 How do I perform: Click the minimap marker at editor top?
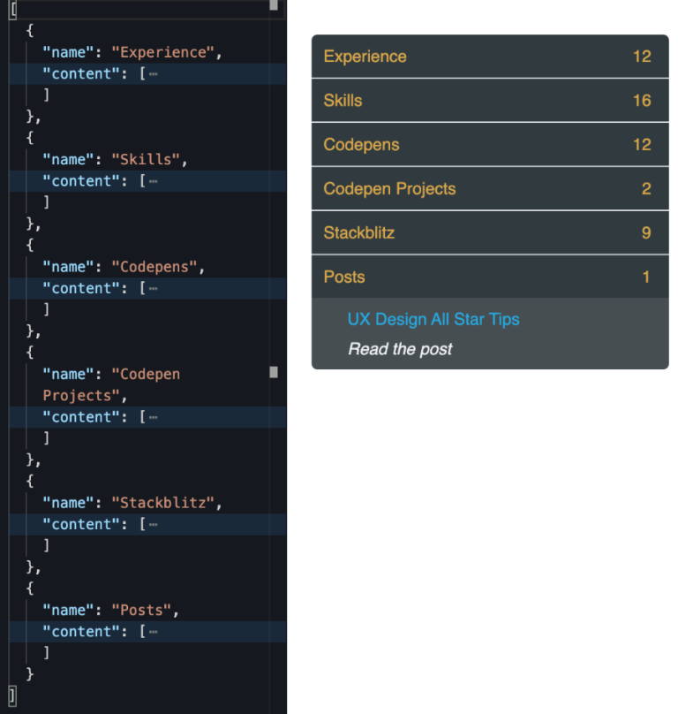[274, 5]
